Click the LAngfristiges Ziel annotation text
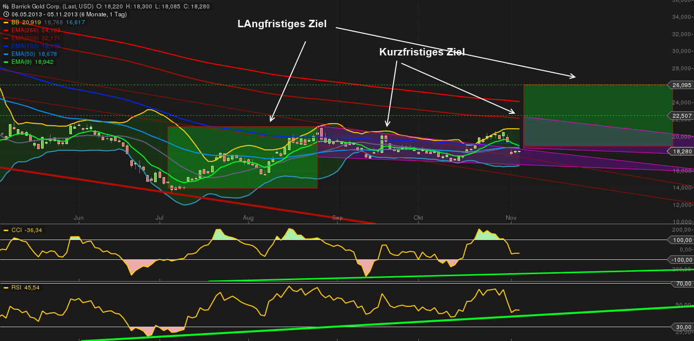Screen dimensions: 694x341 282,23
